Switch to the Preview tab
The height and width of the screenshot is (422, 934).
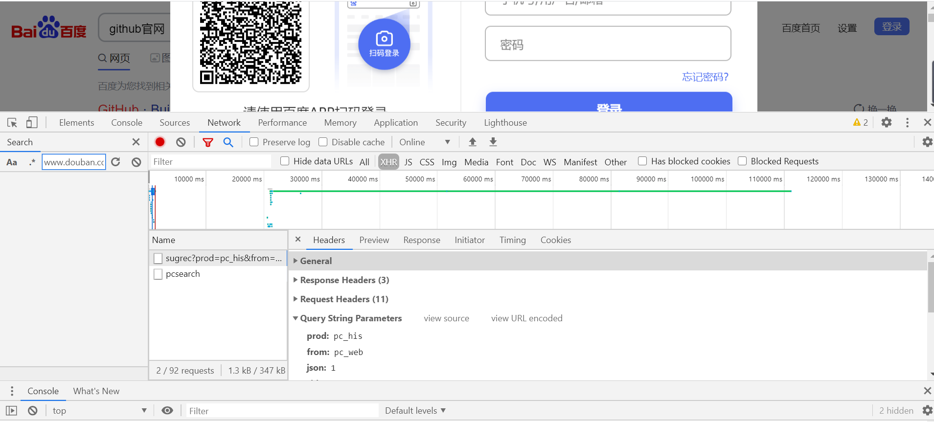tap(374, 240)
